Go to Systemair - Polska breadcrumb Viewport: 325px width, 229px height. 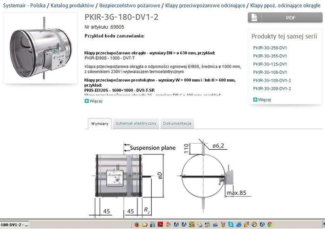pyautogui.click(x=24, y=6)
